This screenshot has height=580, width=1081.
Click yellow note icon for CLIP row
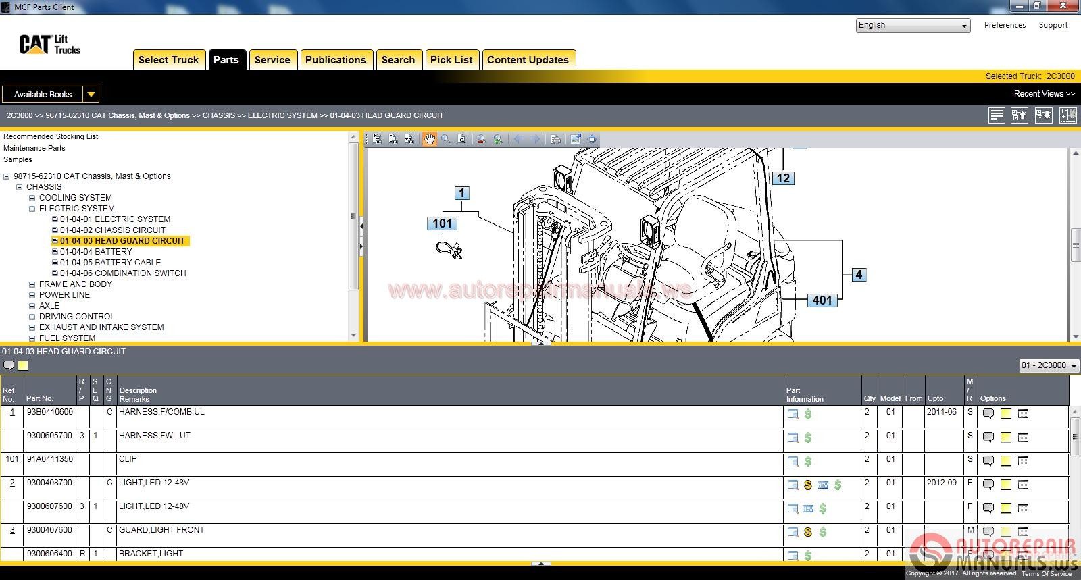coord(1006,461)
